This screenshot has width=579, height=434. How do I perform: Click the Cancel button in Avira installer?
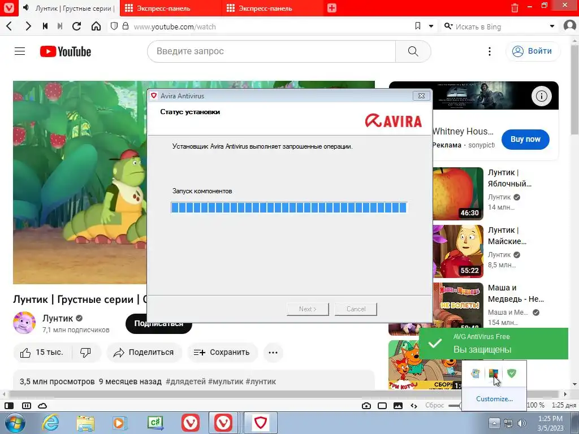pos(356,309)
